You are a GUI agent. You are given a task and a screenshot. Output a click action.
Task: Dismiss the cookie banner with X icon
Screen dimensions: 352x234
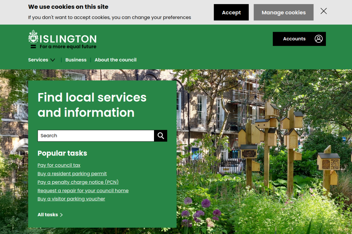pyautogui.click(x=324, y=11)
